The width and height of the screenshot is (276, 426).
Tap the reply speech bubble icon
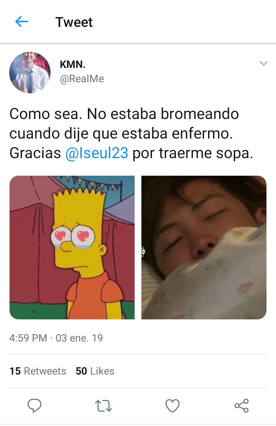[x=34, y=406]
